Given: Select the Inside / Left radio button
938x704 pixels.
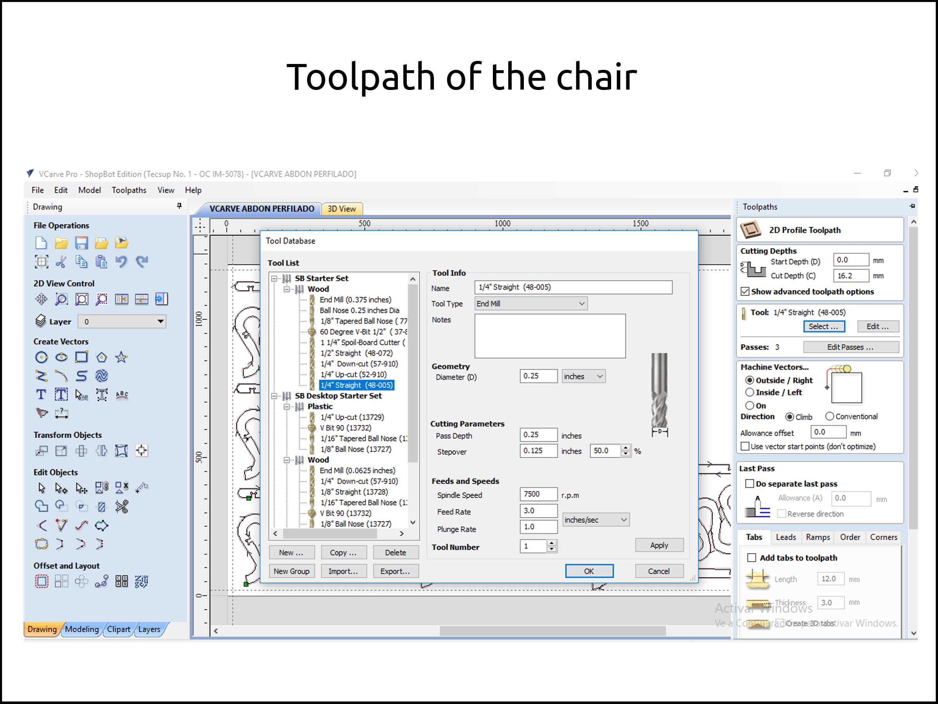Looking at the screenshot, I should [750, 392].
